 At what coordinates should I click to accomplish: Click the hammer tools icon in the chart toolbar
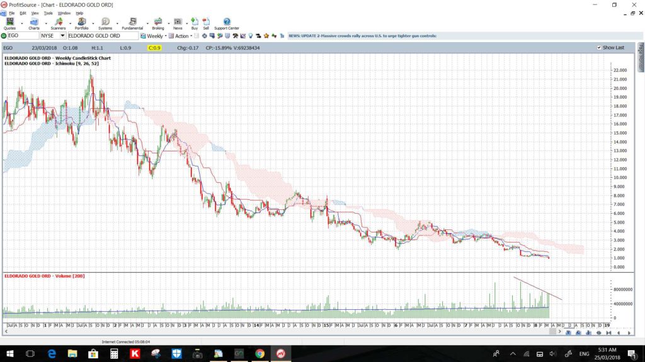click(235, 36)
